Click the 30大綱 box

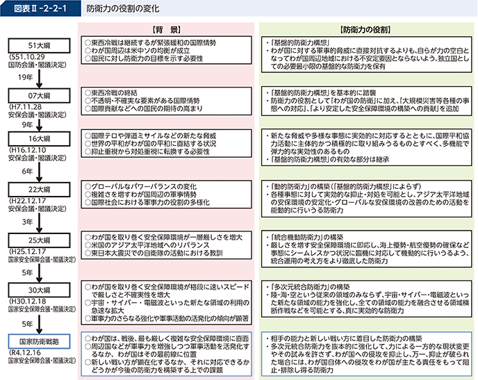click(39, 290)
